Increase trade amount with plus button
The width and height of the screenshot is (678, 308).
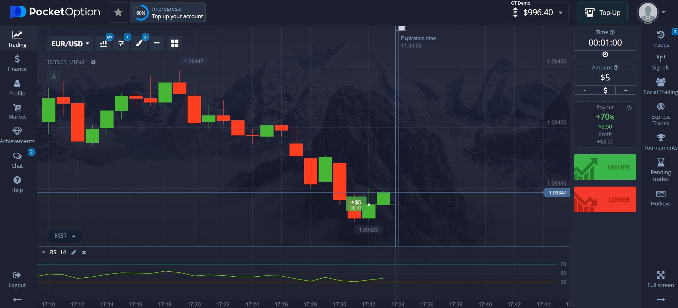coord(626,90)
